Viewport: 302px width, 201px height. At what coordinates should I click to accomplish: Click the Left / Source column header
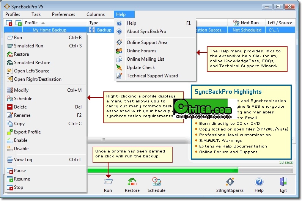[x=280, y=23]
